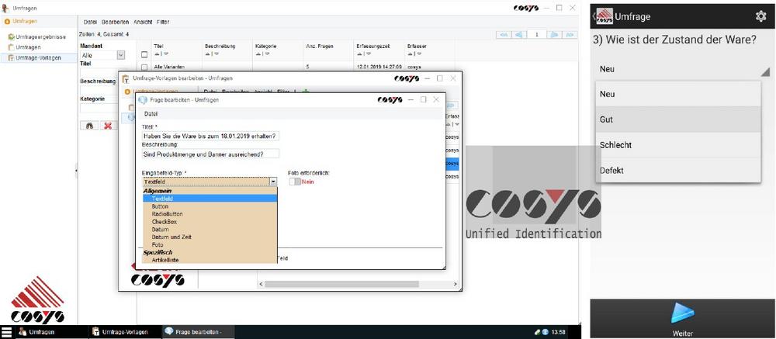Open the settings gear in Umfrage app
The height and width of the screenshot is (339, 776).
760,16
